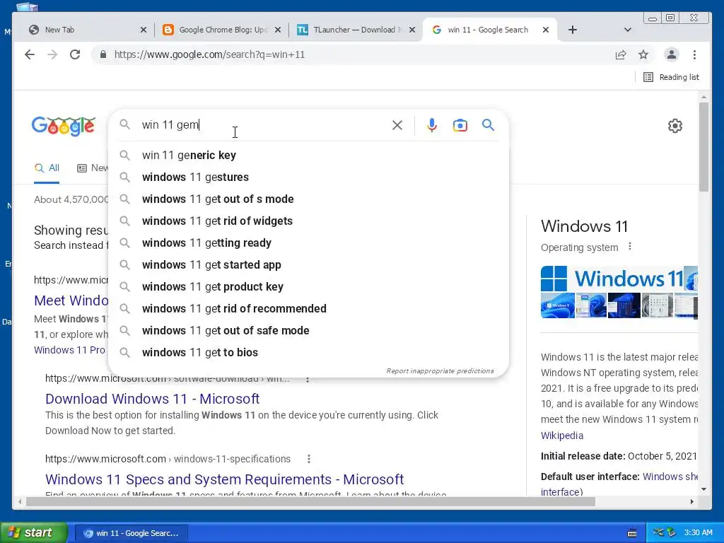The image size is (724, 543).
Task: Select the All search results tab
Action: pos(47,168)
